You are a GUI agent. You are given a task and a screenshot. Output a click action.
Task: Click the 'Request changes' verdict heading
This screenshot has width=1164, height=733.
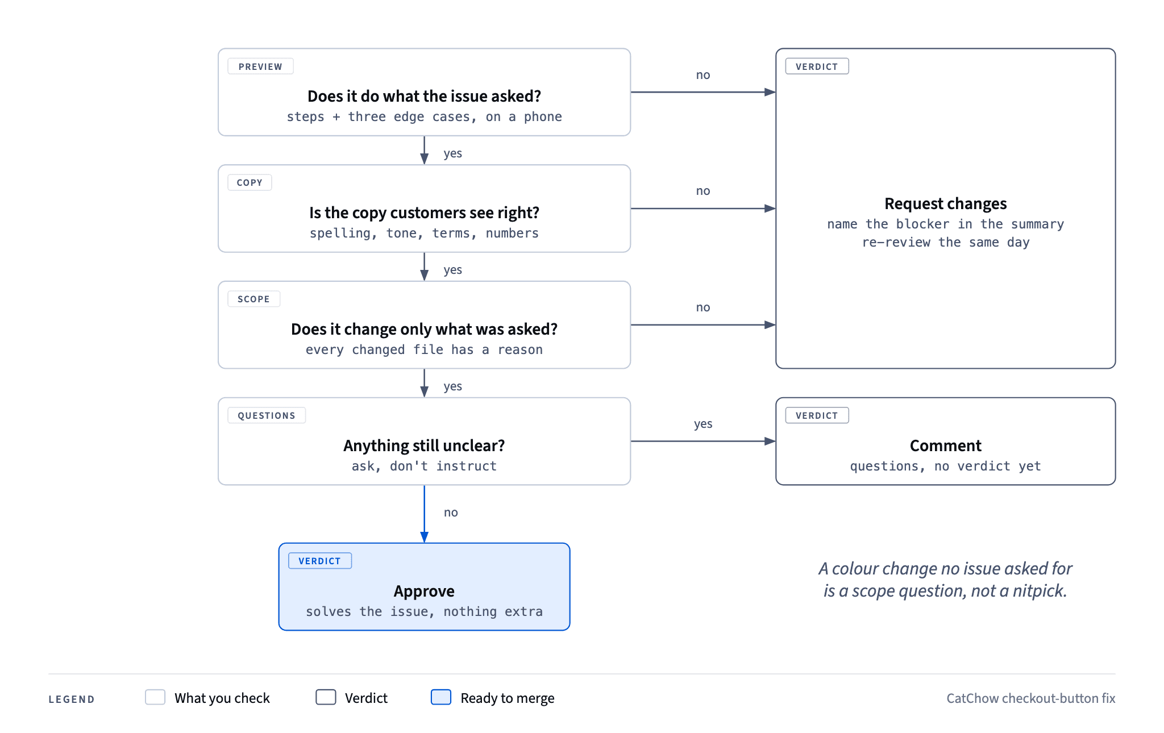coord(946,203)
